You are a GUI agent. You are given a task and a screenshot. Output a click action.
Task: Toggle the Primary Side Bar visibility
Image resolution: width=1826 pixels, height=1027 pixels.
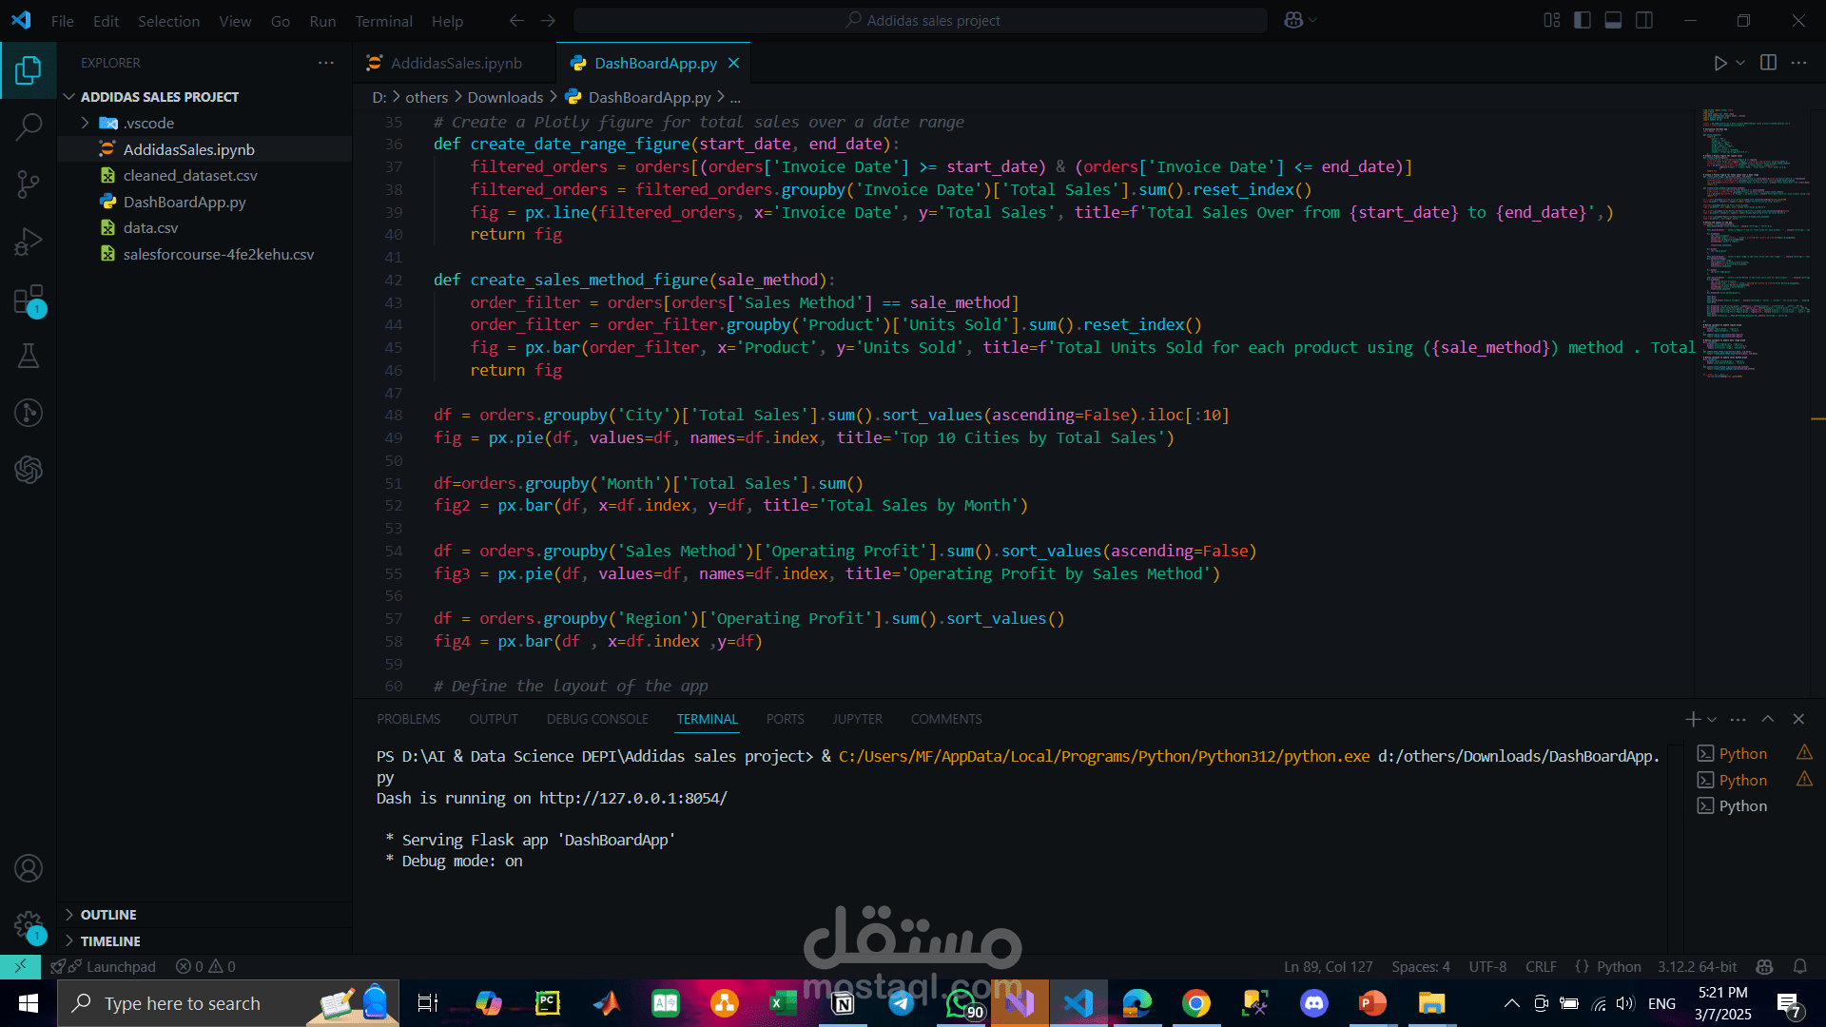[x=1583, y=20]
